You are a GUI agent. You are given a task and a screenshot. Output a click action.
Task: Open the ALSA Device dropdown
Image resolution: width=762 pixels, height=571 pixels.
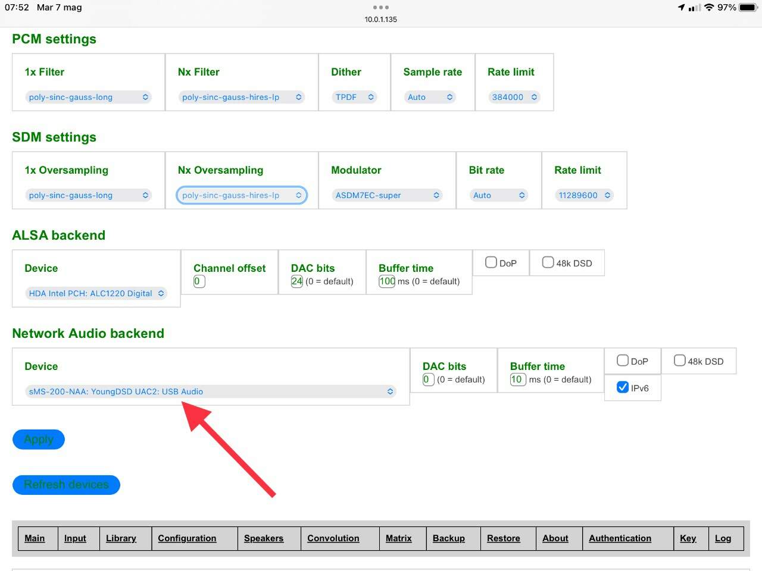click(x=96, y=293)
